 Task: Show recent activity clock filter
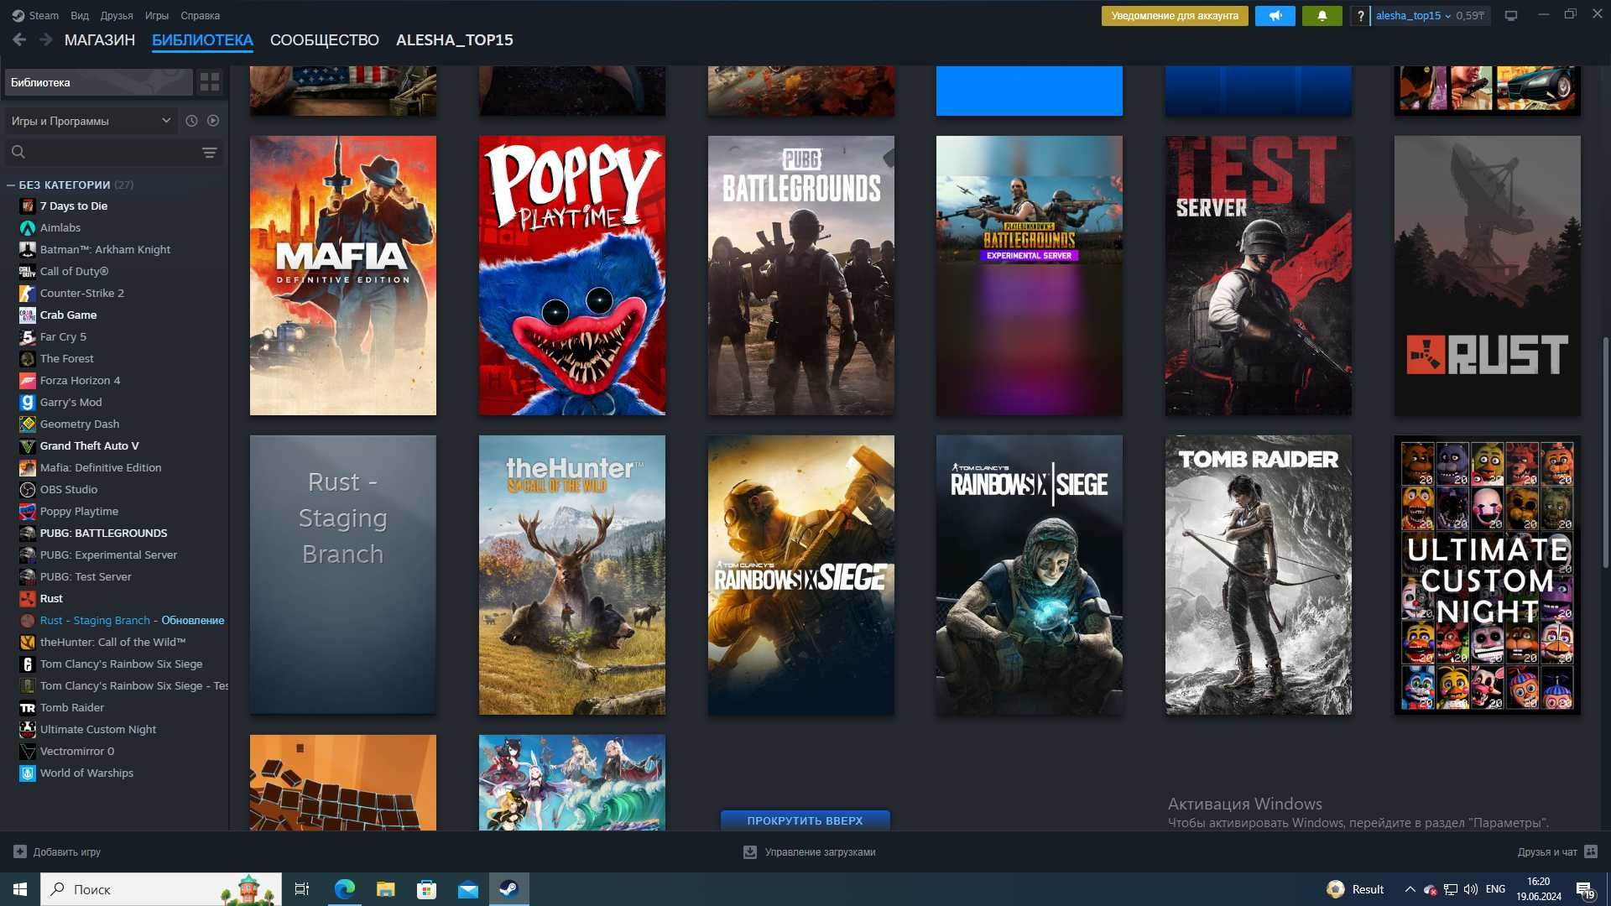191,121
